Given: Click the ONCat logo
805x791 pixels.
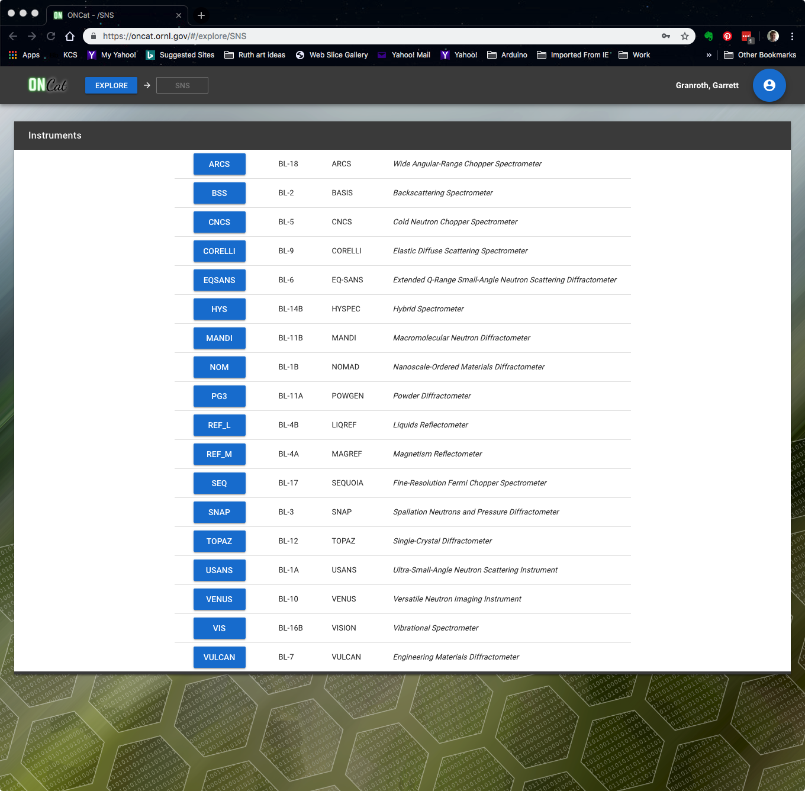Looking at the screenshot, I should click(48, 85).
